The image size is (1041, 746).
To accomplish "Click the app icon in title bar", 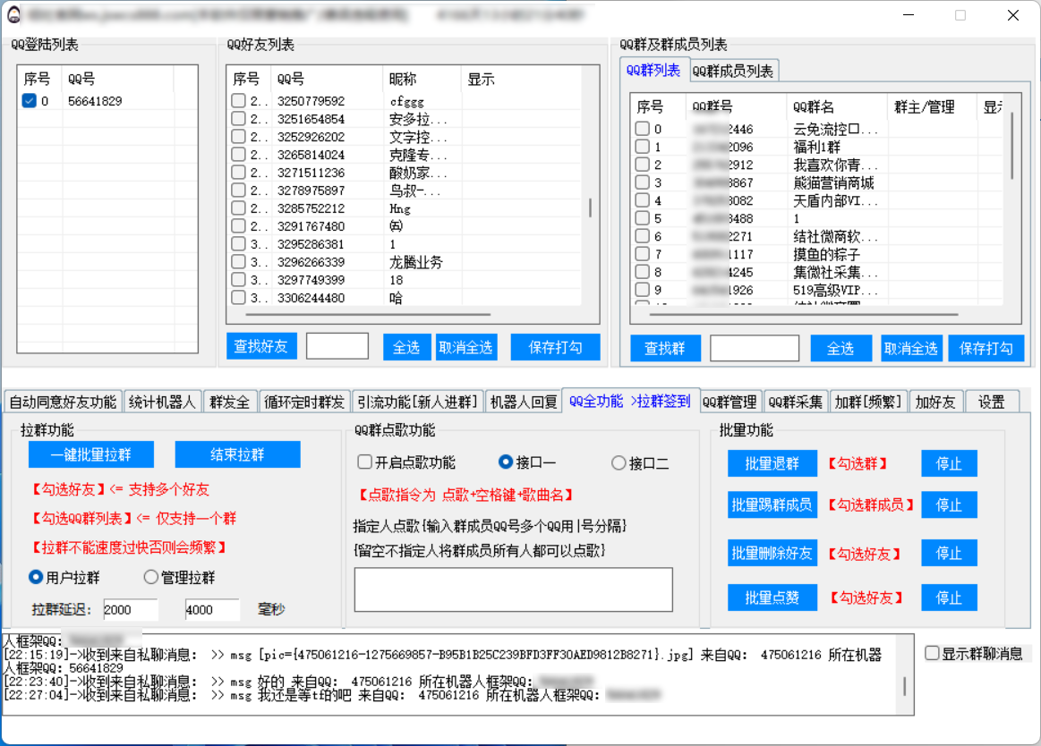I will tap(13, 15).
